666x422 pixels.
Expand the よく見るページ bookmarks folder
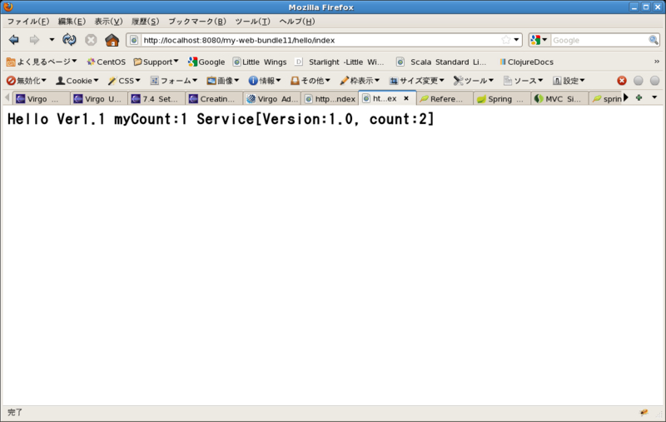42,62
